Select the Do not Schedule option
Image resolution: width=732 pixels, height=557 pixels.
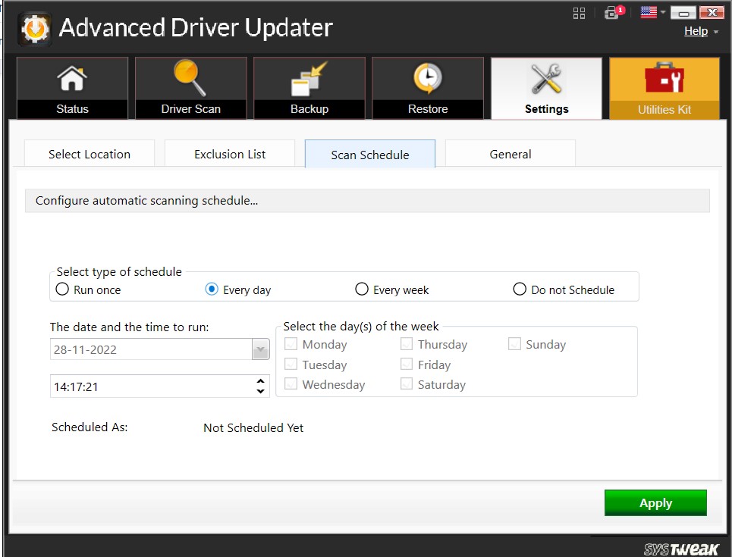tap(520, 289)
